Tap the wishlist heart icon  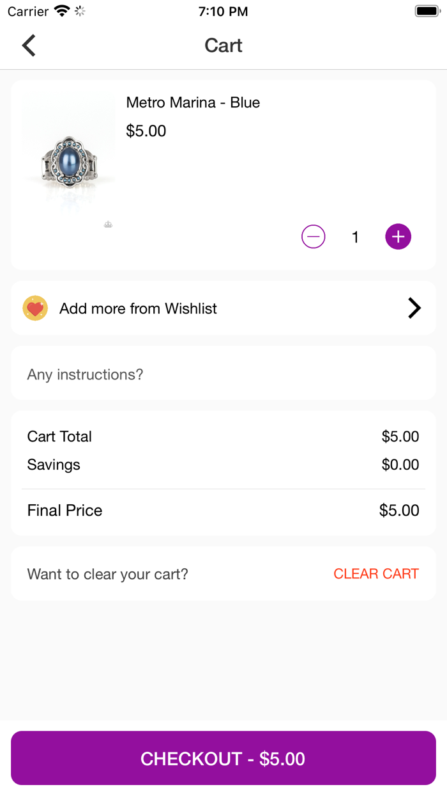(35, 308)
